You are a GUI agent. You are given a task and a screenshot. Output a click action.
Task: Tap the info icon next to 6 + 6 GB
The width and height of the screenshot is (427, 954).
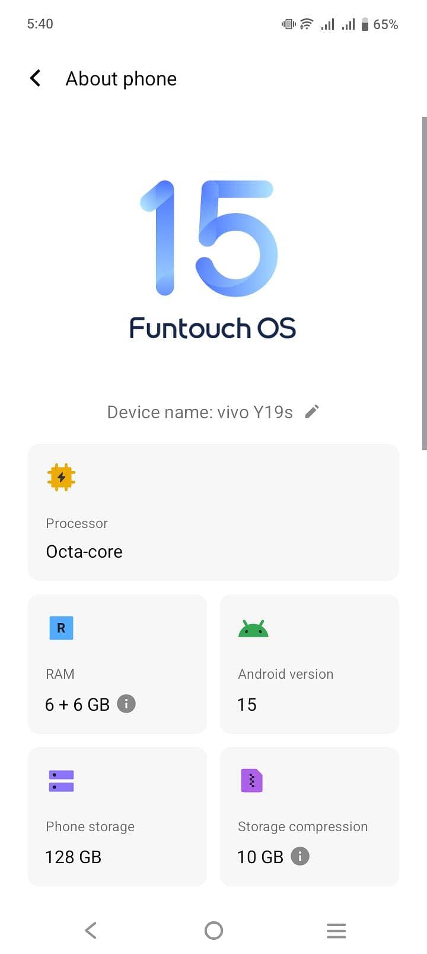coord(126,704)
